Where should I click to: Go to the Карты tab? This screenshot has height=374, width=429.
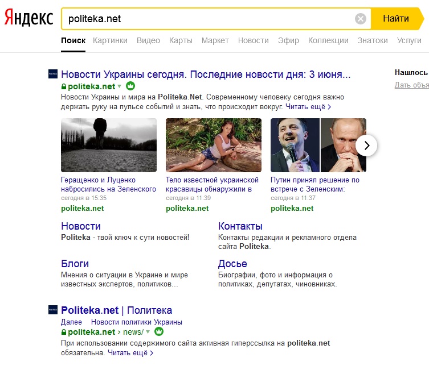coord(181,40)
